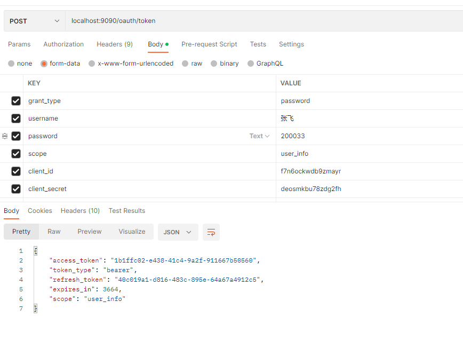This screenshot has height=357, width=463.
Task: Open the POST method dropdown
Action: coord(35,21)
